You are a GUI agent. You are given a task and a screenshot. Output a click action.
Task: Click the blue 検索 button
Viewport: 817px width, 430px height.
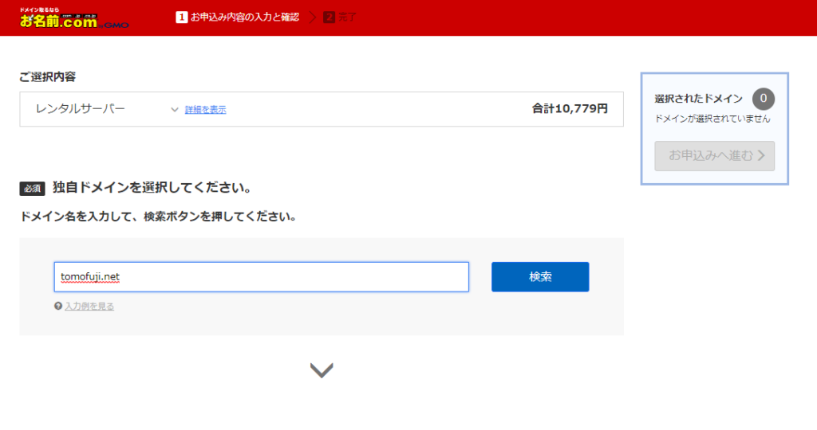pyautogui.click(x=540, y=276)
